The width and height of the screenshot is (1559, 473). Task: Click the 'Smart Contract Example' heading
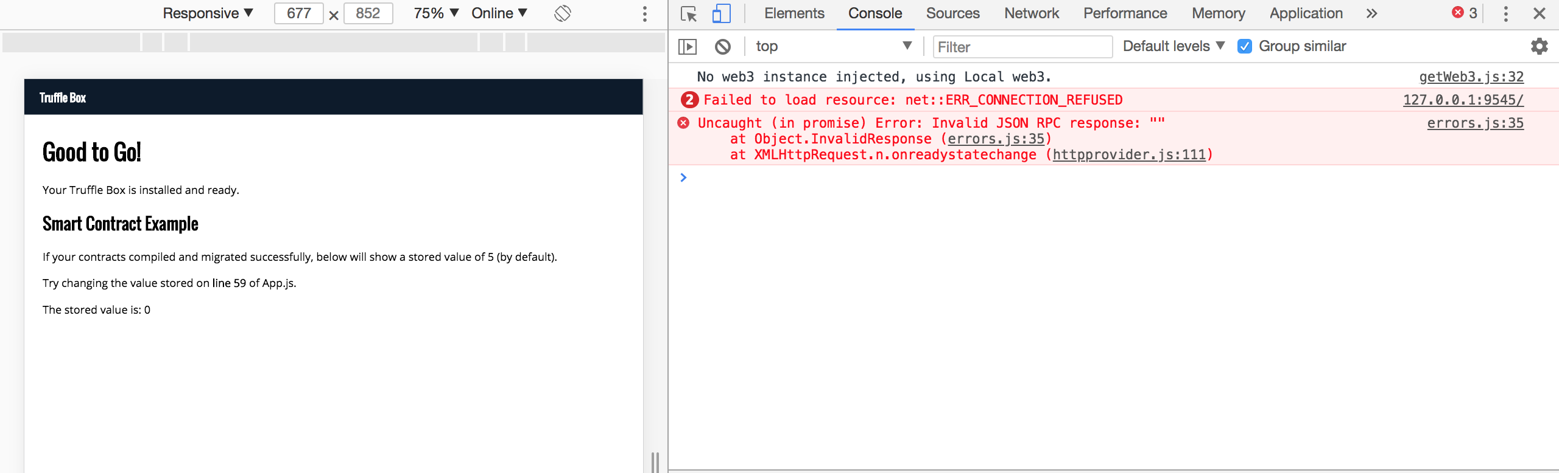point(120,224)
